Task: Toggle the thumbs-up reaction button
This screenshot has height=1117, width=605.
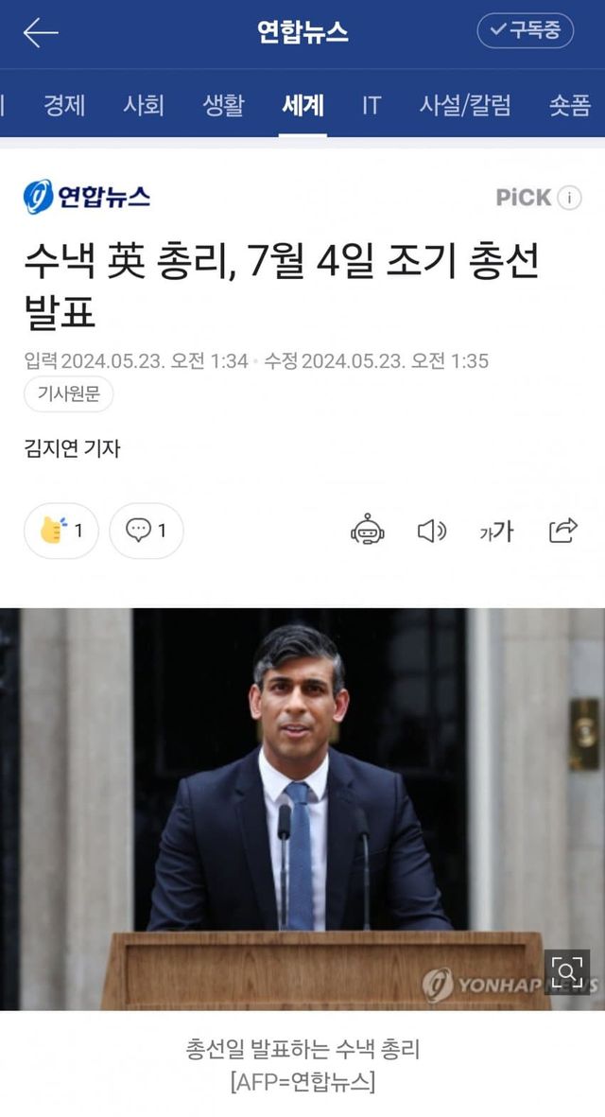Action: pos(61,530)
